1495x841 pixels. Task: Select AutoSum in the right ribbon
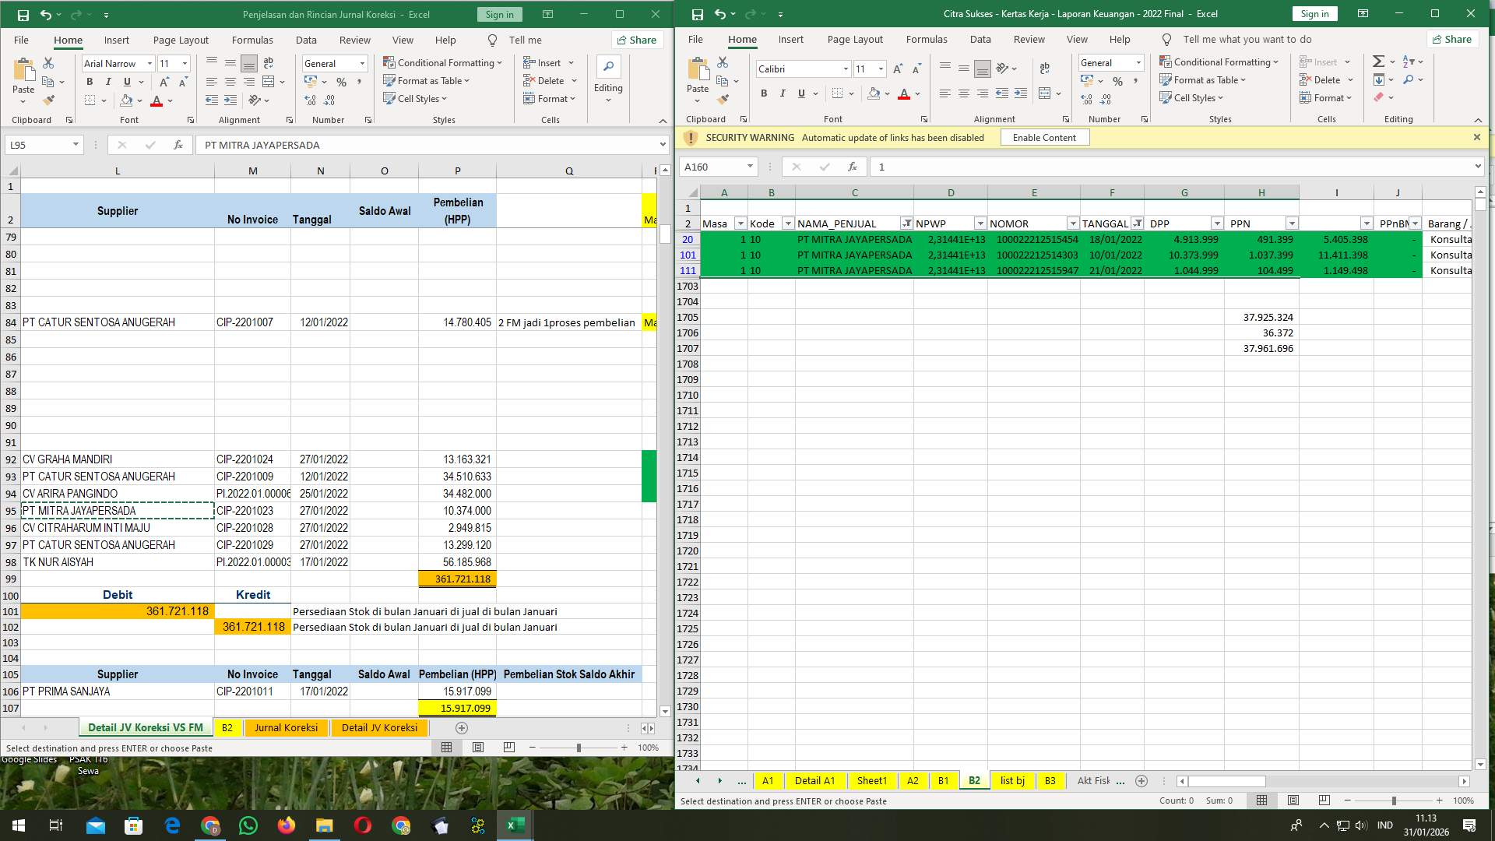[1379, 60]
